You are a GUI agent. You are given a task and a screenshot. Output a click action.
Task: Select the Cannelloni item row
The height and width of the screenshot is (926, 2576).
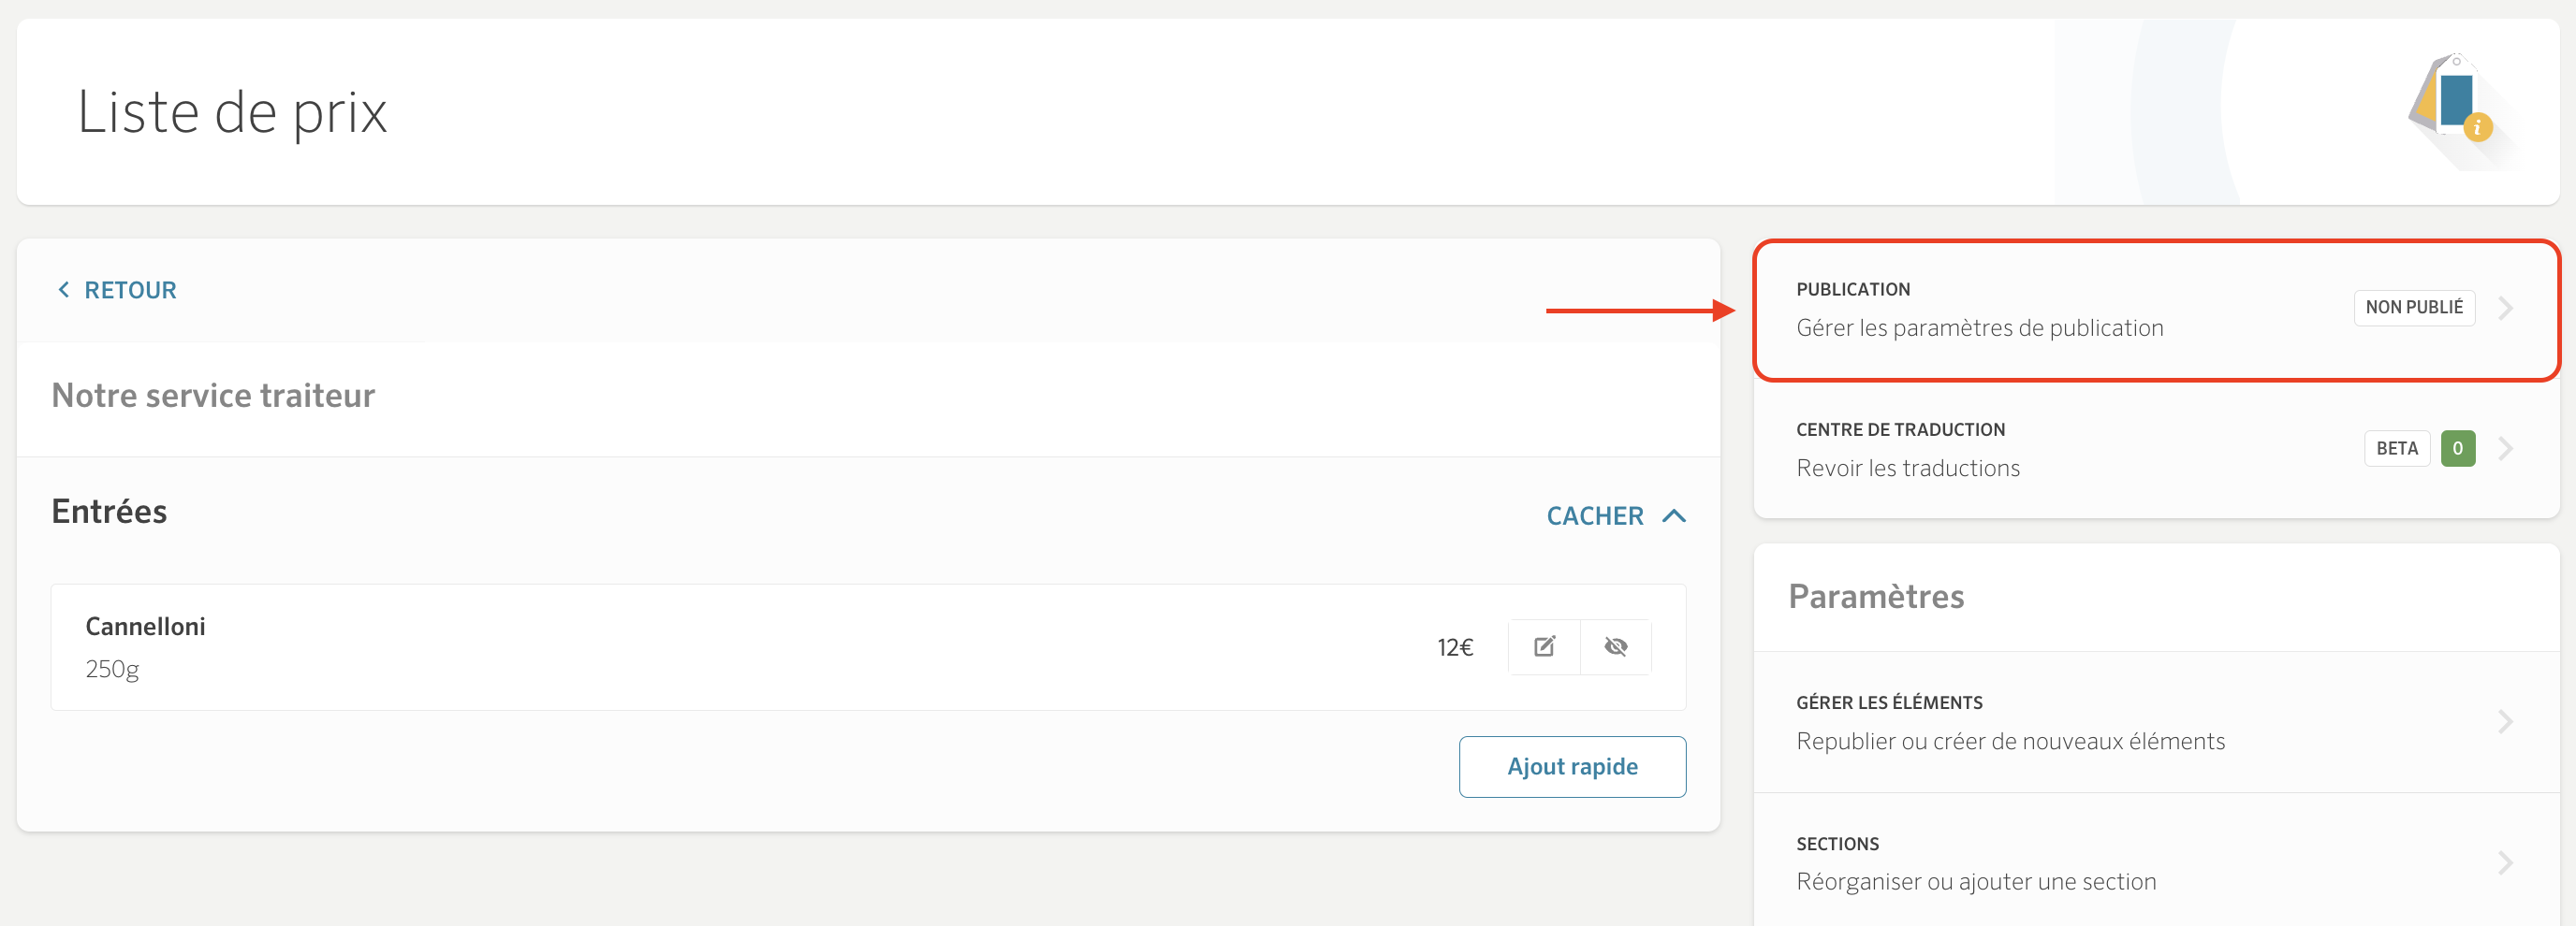click(x=868, y=647)
